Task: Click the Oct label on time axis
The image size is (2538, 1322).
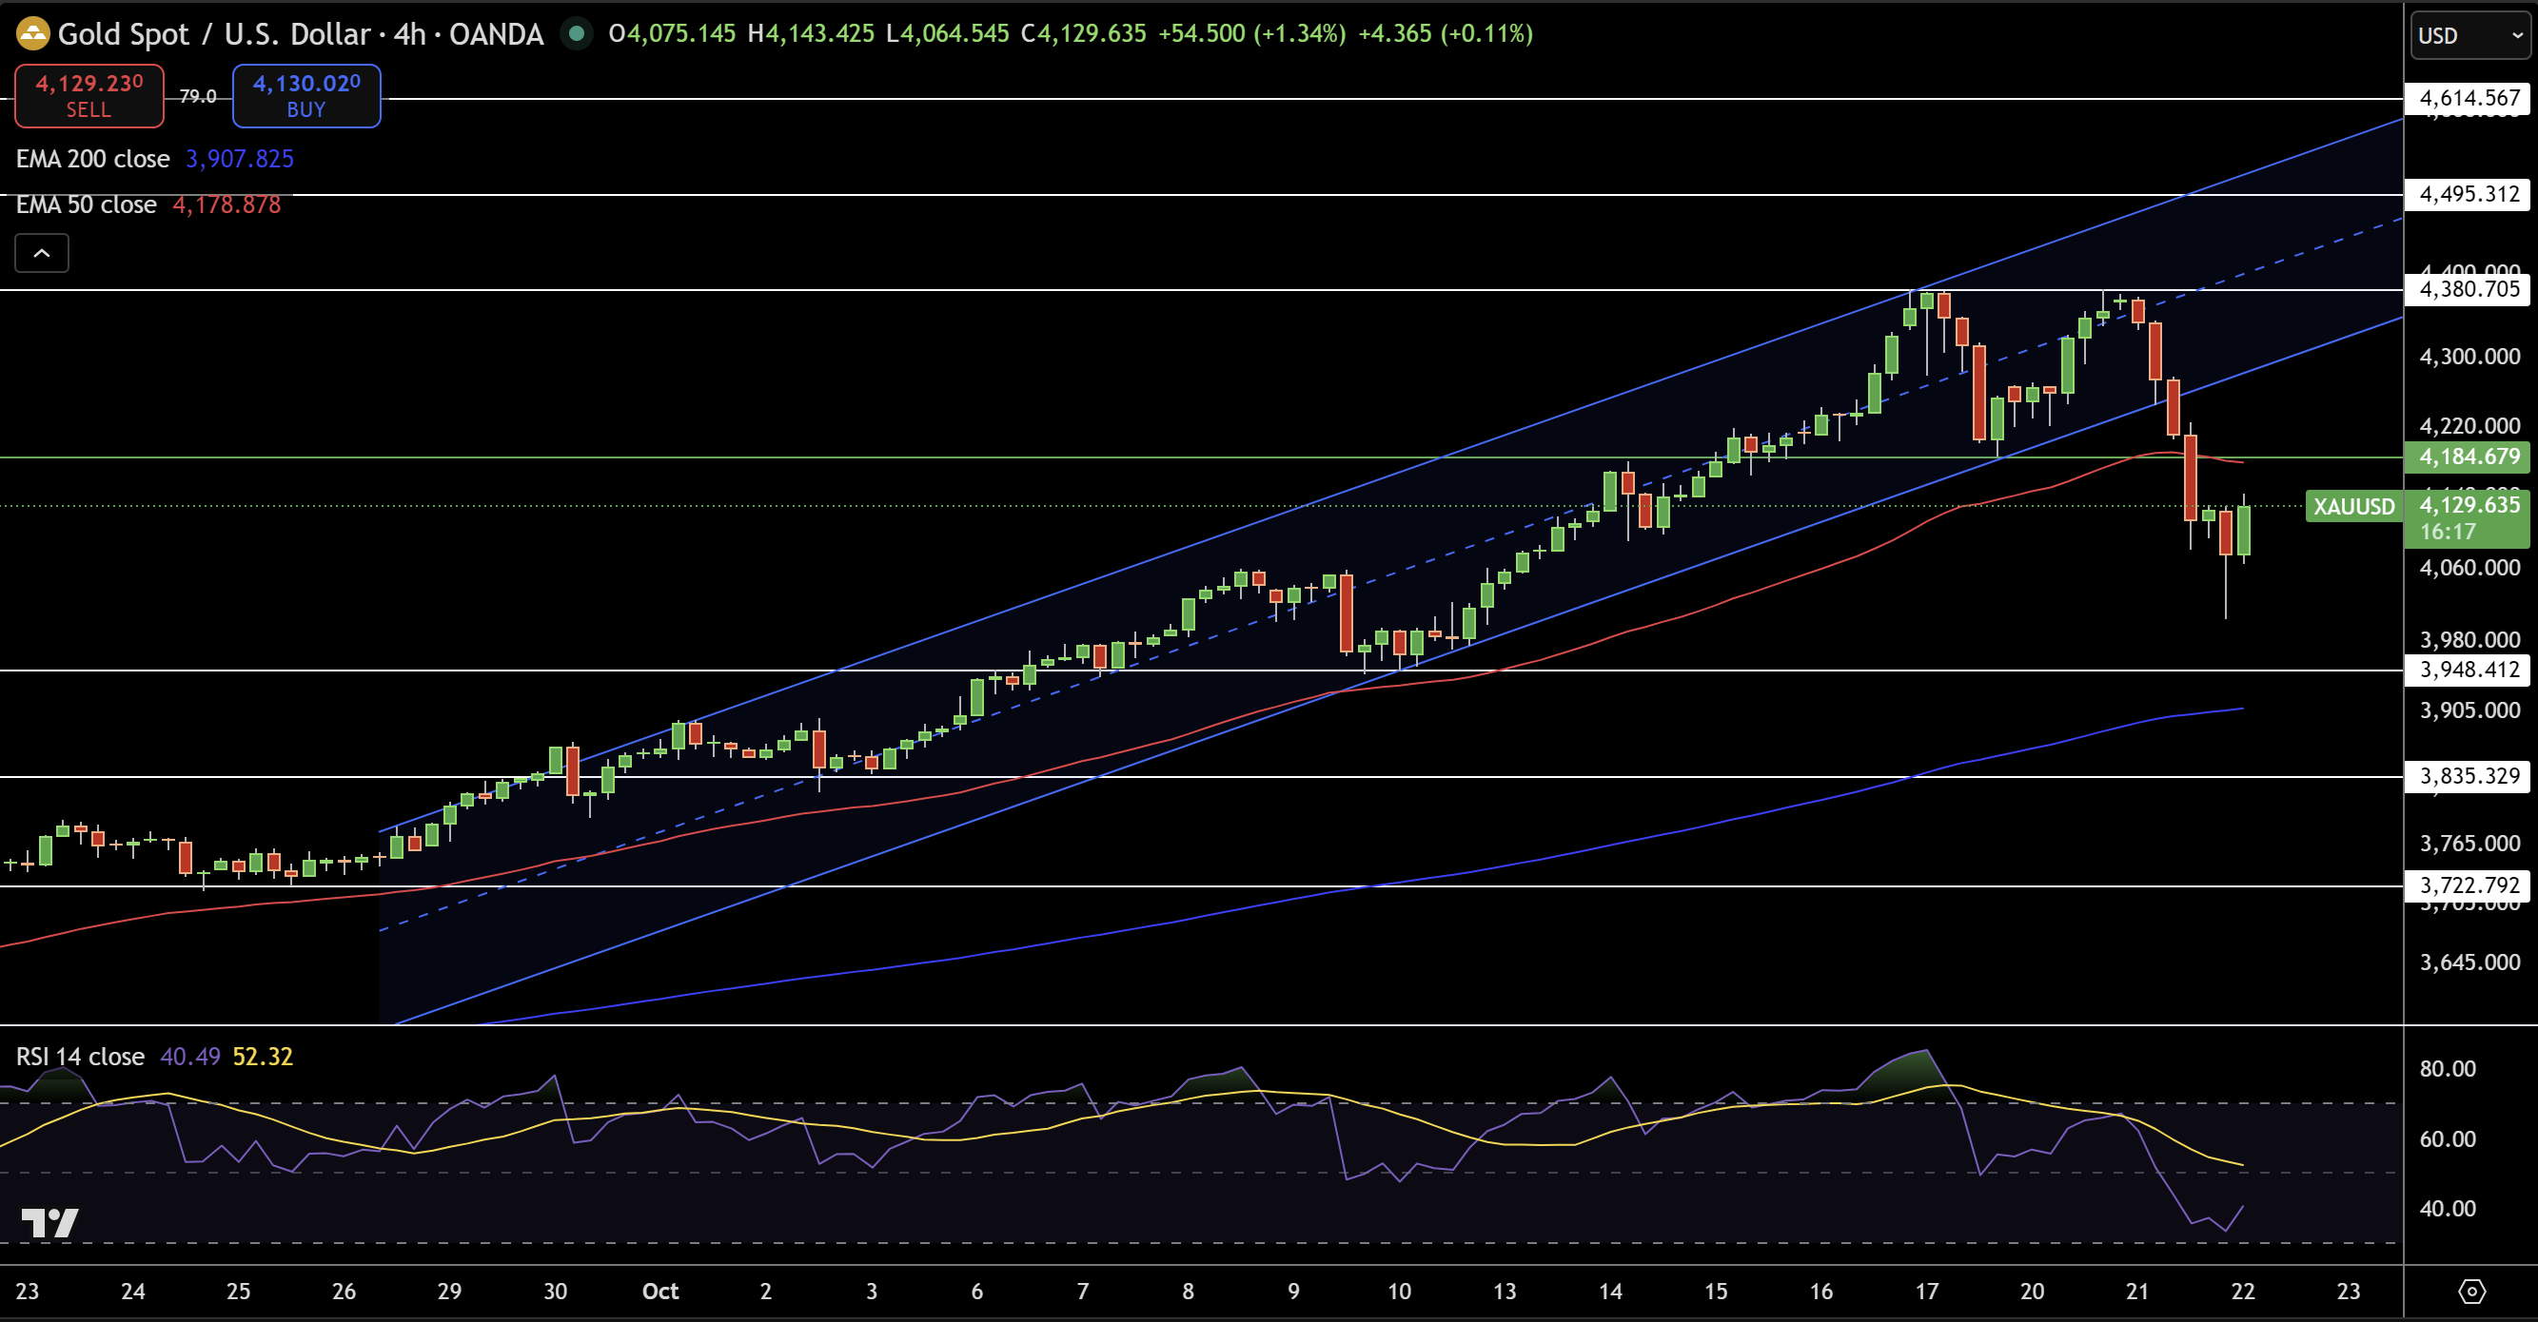Action: [660, 1292]
